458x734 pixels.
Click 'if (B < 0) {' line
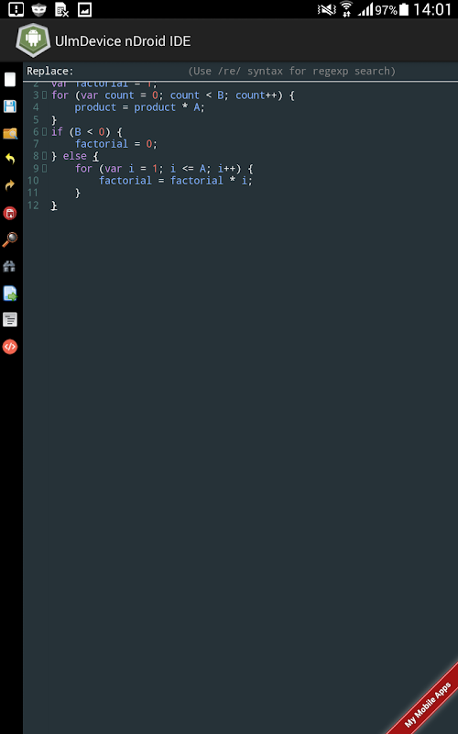86,131
